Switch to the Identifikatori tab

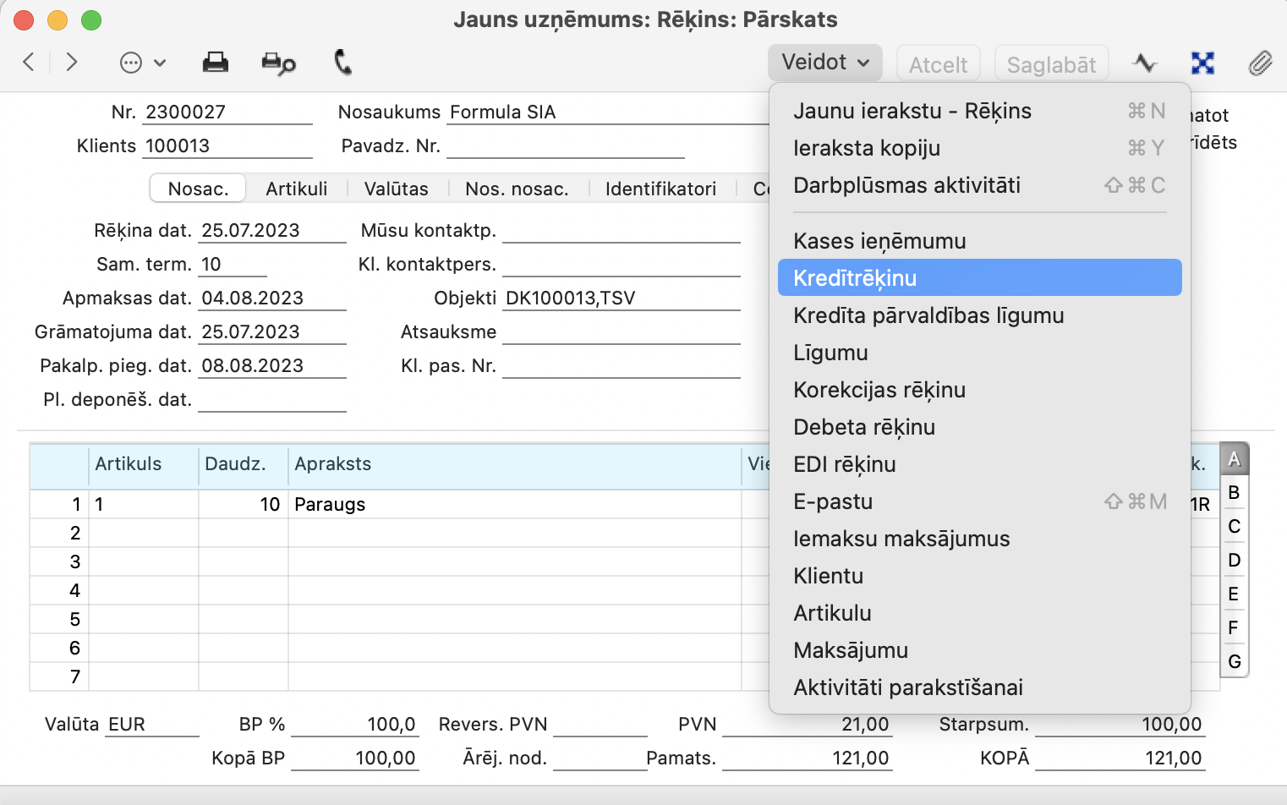click(660, 189)
